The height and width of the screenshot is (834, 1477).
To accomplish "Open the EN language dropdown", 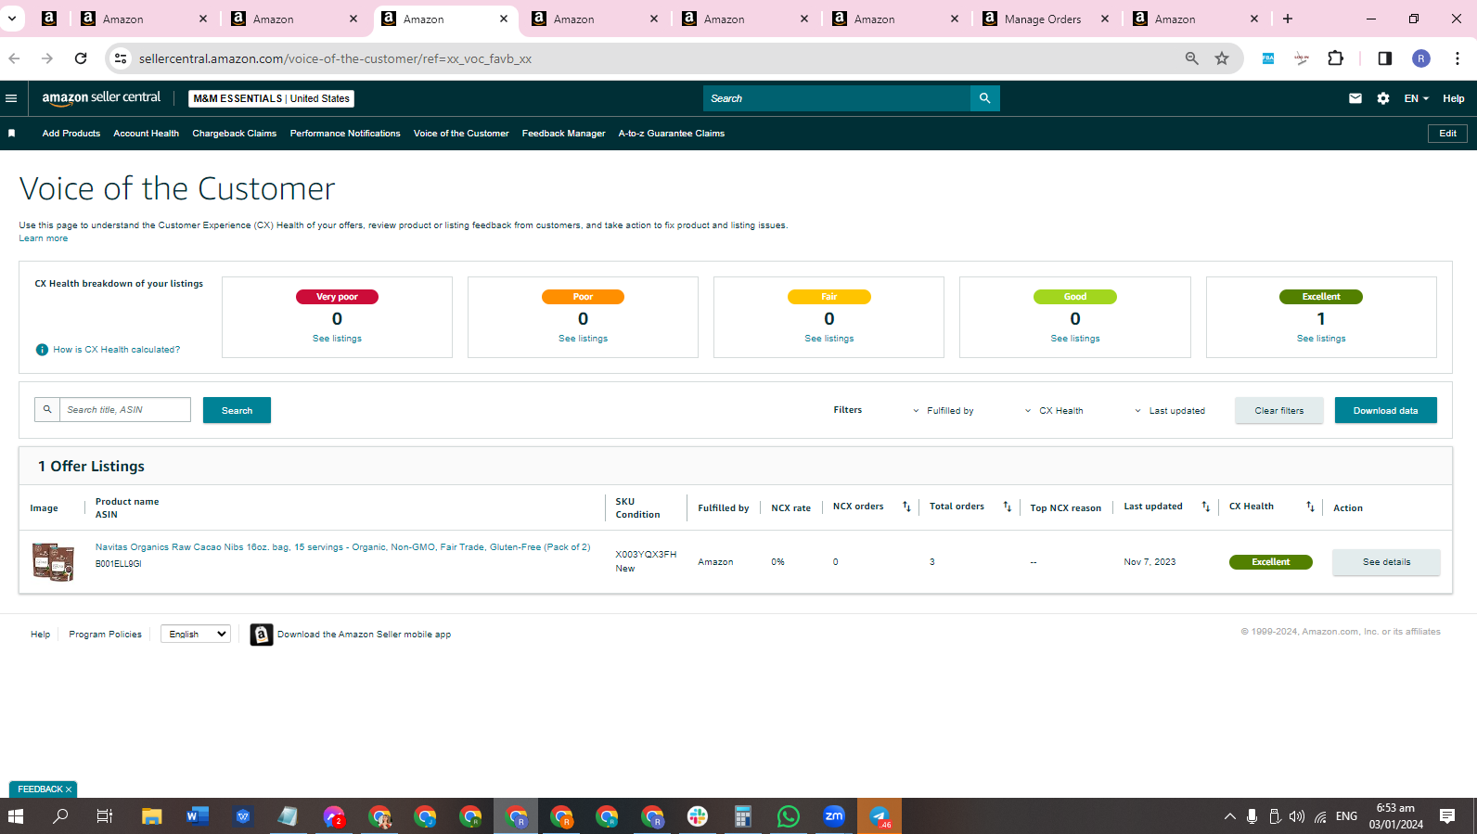I will 1416,98.
